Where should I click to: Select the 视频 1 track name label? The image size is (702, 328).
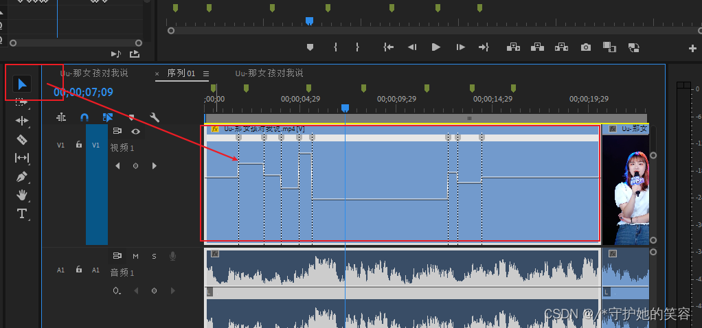pos(122,148)
